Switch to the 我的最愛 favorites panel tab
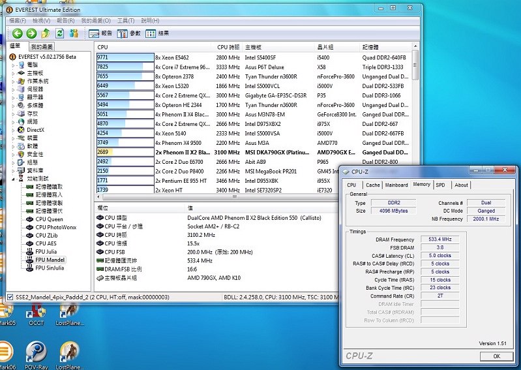This screenshot has width=521, height=370. tap(42, 47)
